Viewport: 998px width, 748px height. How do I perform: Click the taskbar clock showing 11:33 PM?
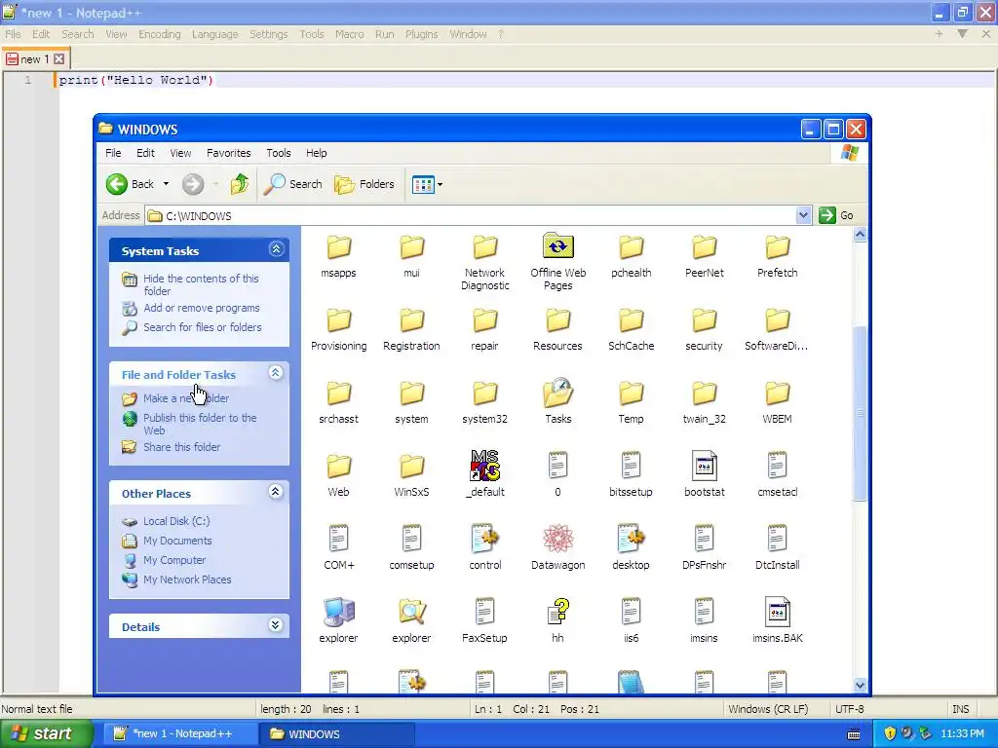(x=962, y=734)
